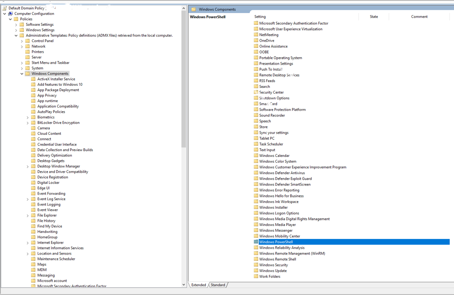The image size is (454, 295).
Task: Click the folder icon beside Server in the tree
Action: 27,57
